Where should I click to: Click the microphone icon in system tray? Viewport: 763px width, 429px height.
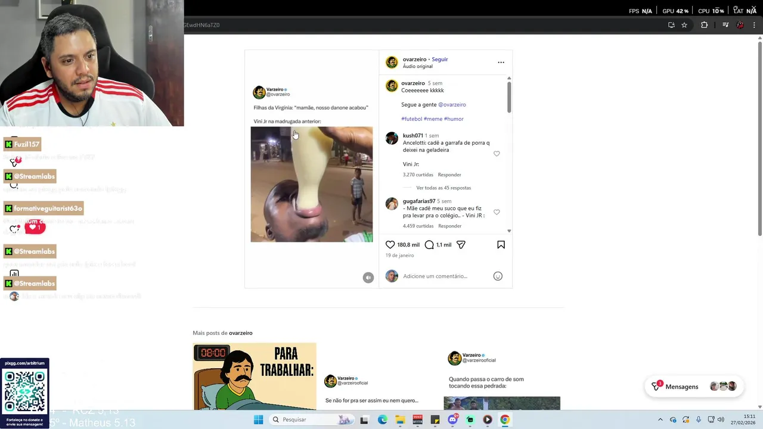699,419
